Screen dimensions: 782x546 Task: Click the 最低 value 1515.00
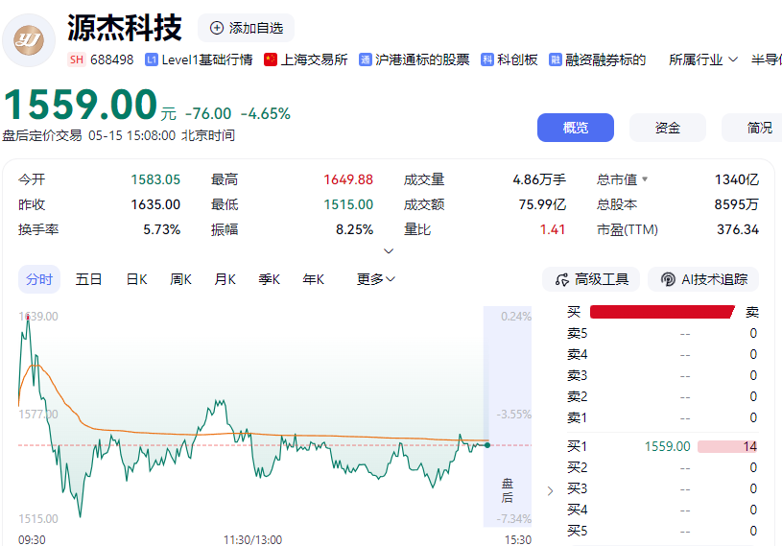pos(348,204)
